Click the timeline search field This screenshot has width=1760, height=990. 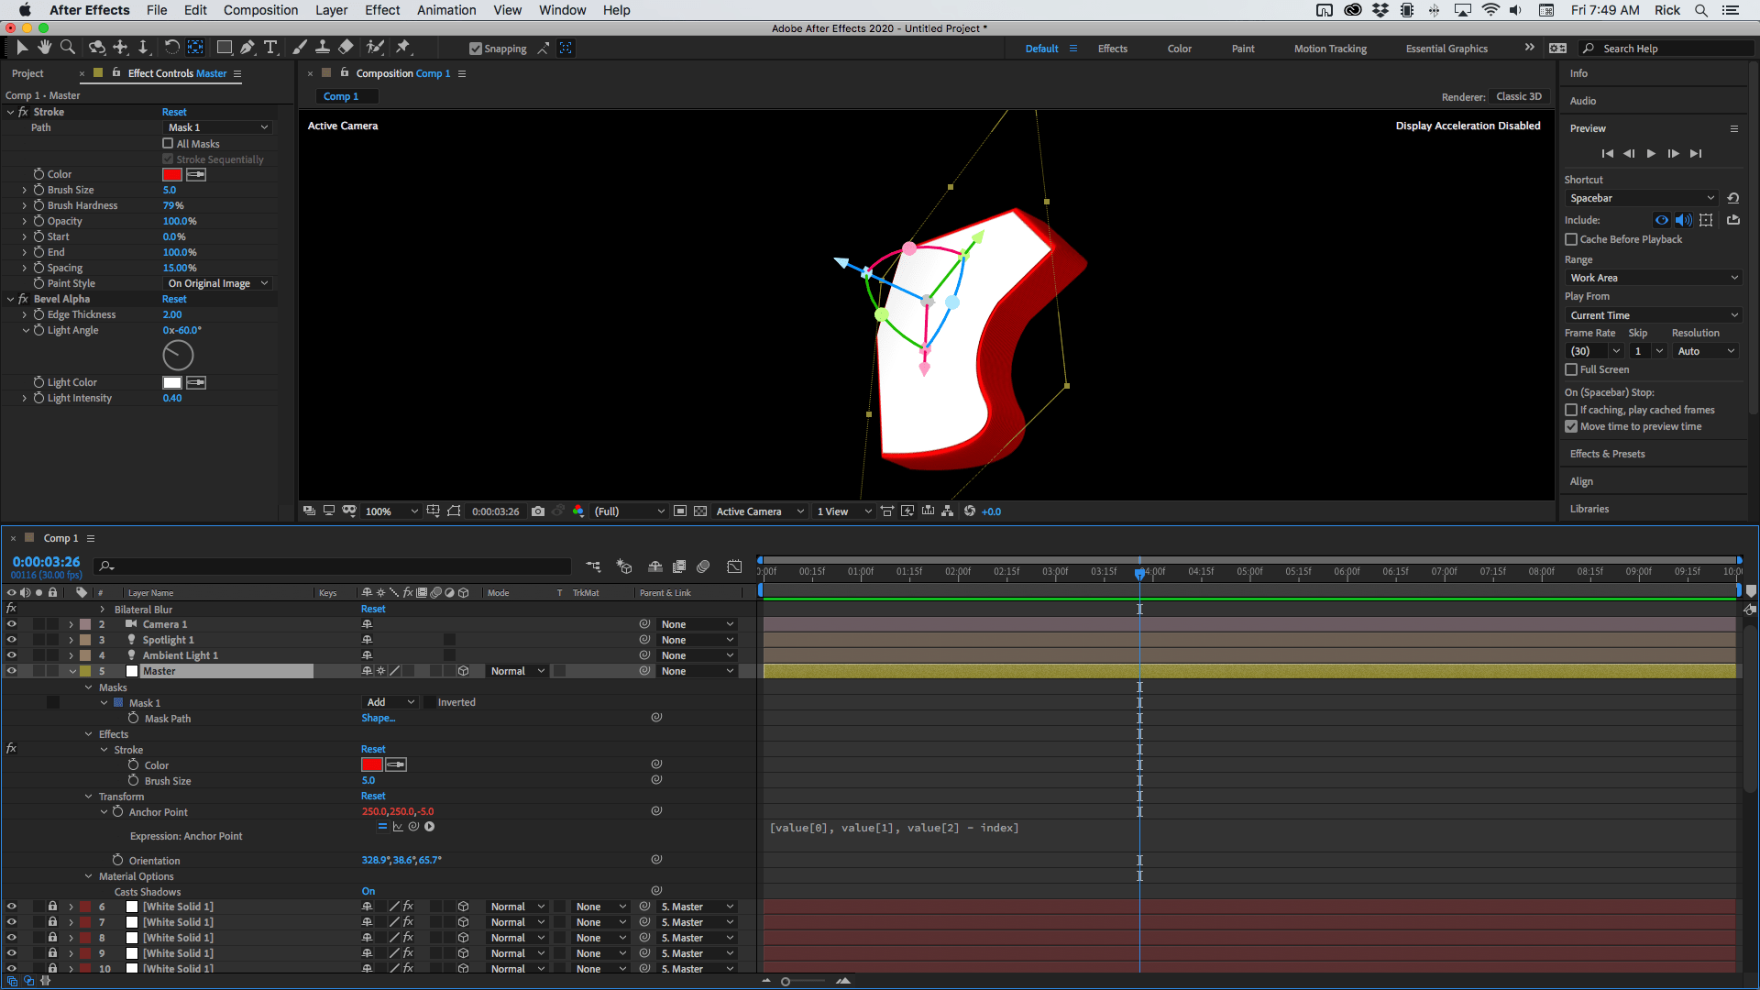(339, 566)
